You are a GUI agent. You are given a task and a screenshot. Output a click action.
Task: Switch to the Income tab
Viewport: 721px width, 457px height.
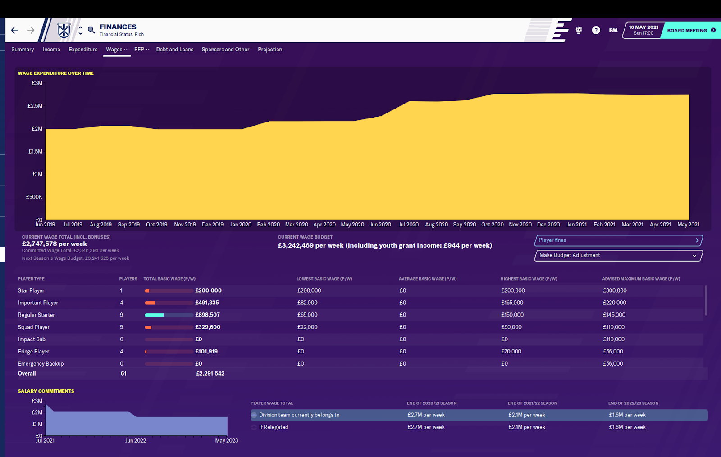pos(51,50)
